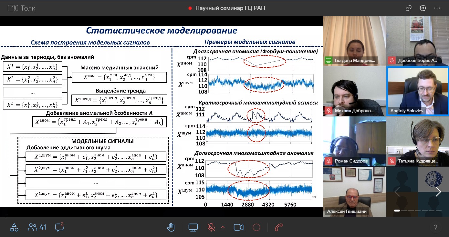Select Дзебоев Борис video tile
Viewport: 449px width, 237px height.
pos(417,41)
